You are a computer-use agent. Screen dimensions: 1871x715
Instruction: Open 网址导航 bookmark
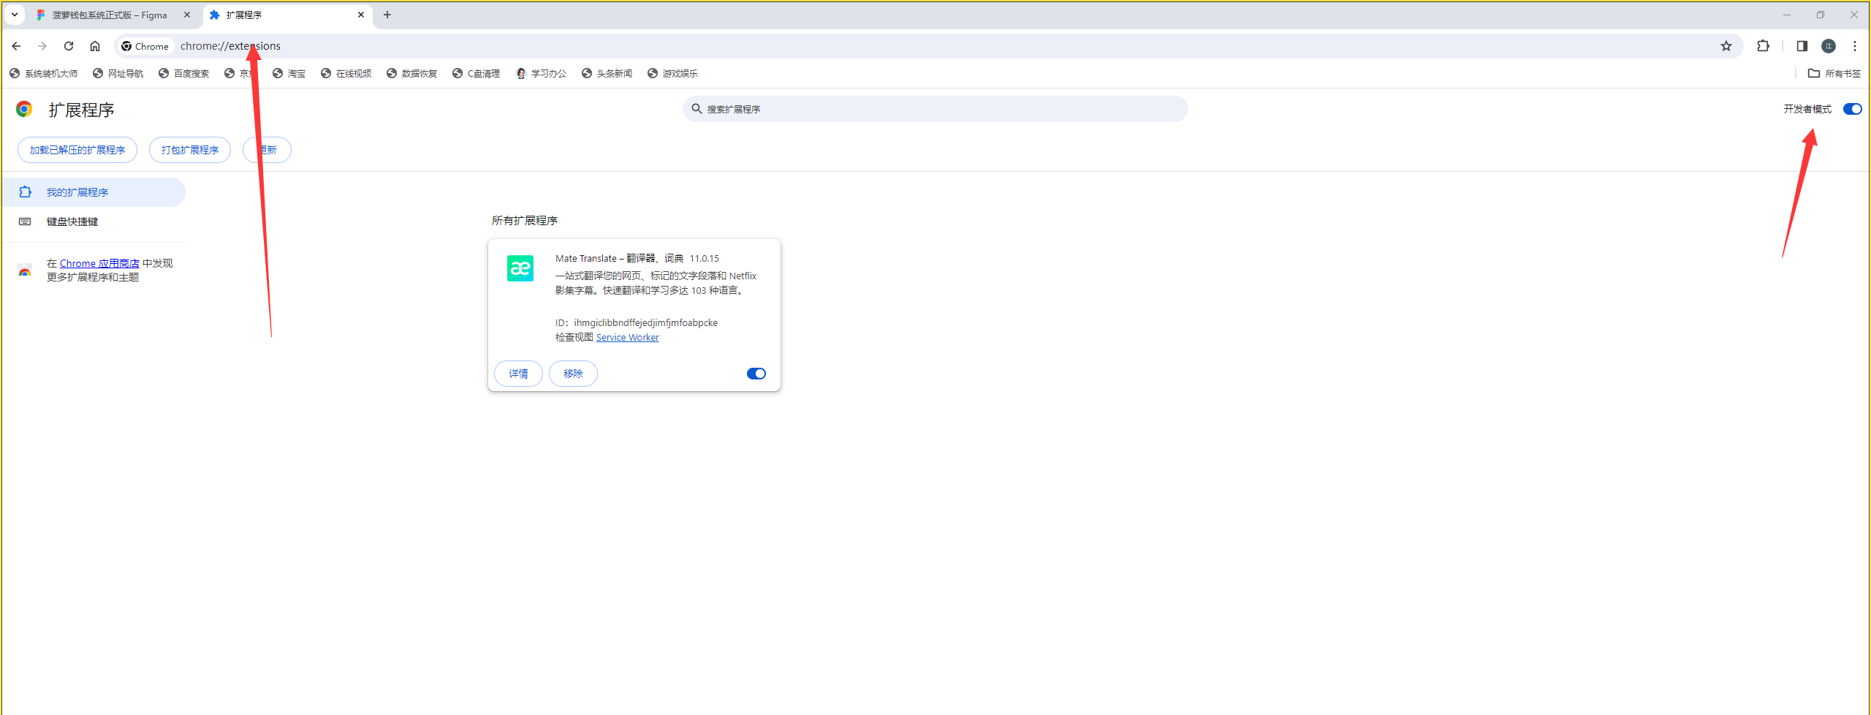click(x=118, y=73)
